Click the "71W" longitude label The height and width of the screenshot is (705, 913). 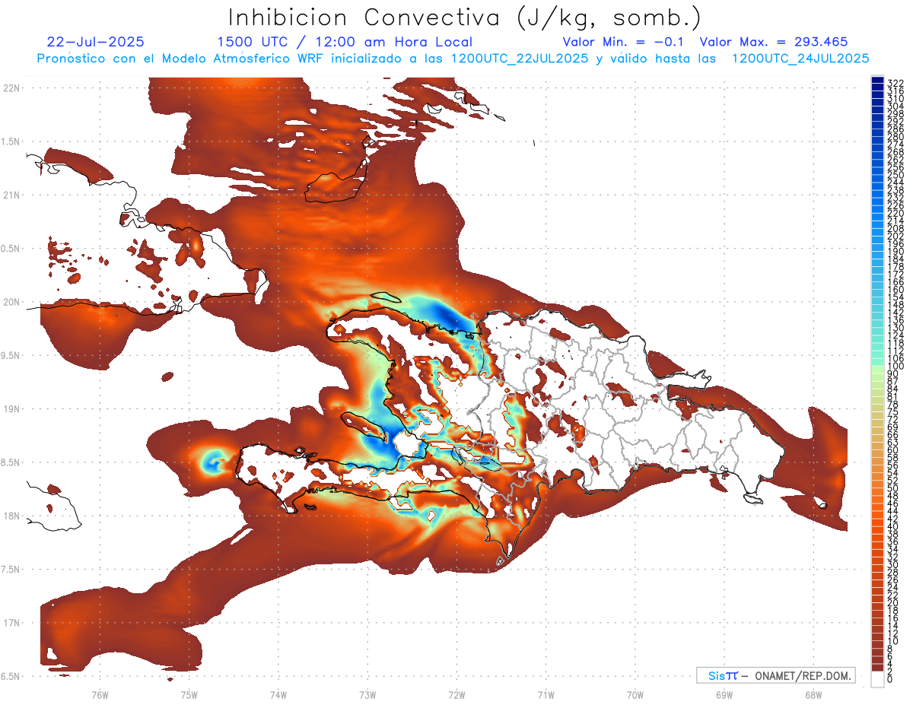tap(546, 694)
